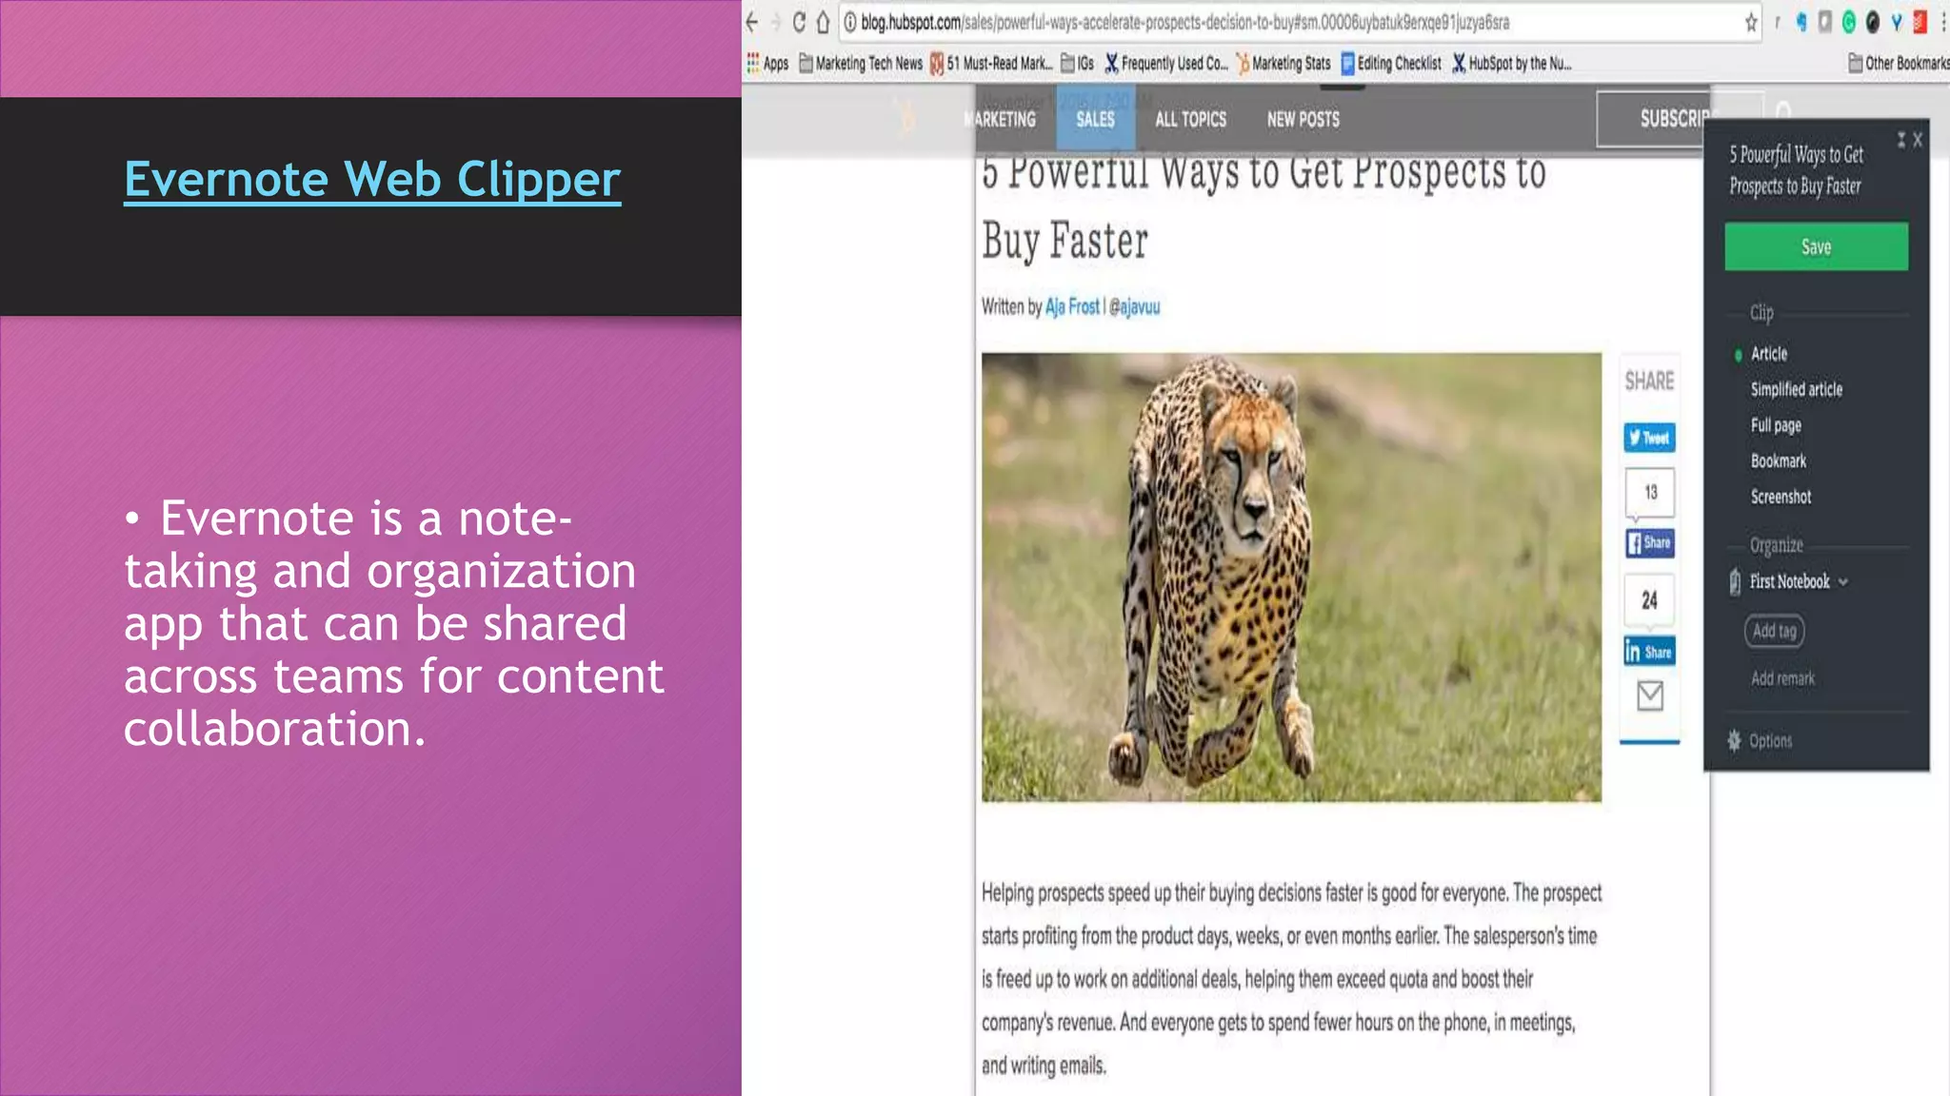Viewport: 1950px width, 1096px height.
Task: Edit the clipper note title text
Action: tap(1796, 169)
